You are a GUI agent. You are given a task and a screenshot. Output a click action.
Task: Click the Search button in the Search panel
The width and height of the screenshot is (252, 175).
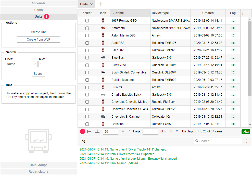coord(39,74)
